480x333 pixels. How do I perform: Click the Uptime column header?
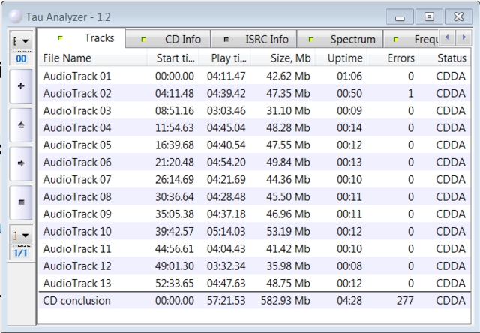click(346, 58)
